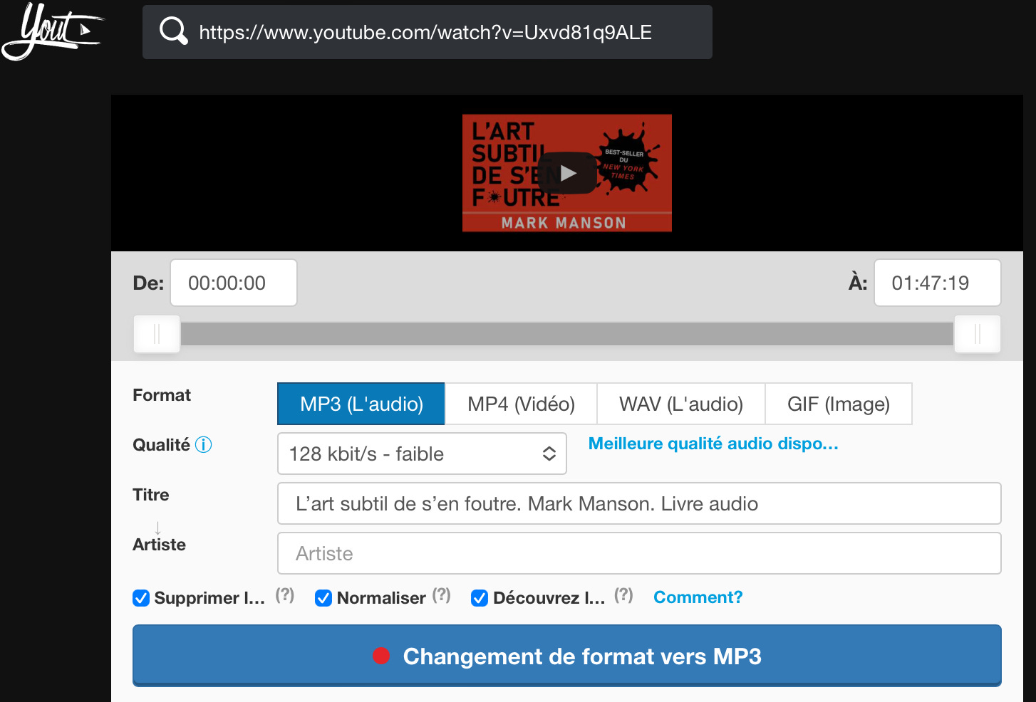This screenshot has width=1036, height=702.
Task: Click the Artiste text field
Action: [639, 553]
